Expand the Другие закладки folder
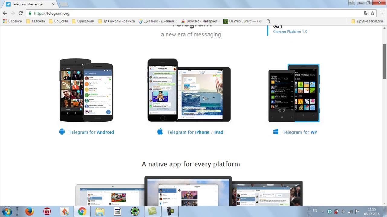387x217 pixels. 368,21
